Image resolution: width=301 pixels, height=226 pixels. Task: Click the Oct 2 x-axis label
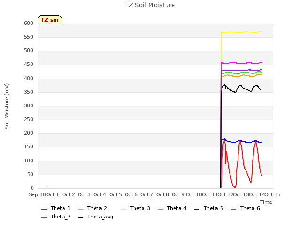click(x=69, y=194)
